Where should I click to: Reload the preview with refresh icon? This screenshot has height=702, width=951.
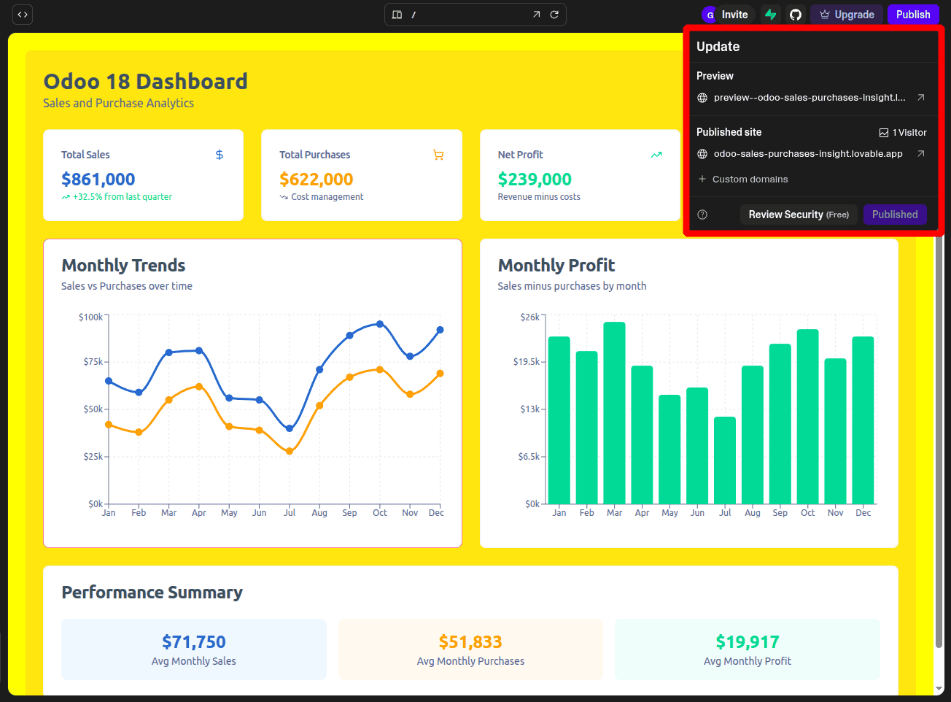[554, 15]
